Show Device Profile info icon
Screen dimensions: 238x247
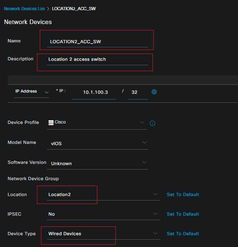[152, 123]
